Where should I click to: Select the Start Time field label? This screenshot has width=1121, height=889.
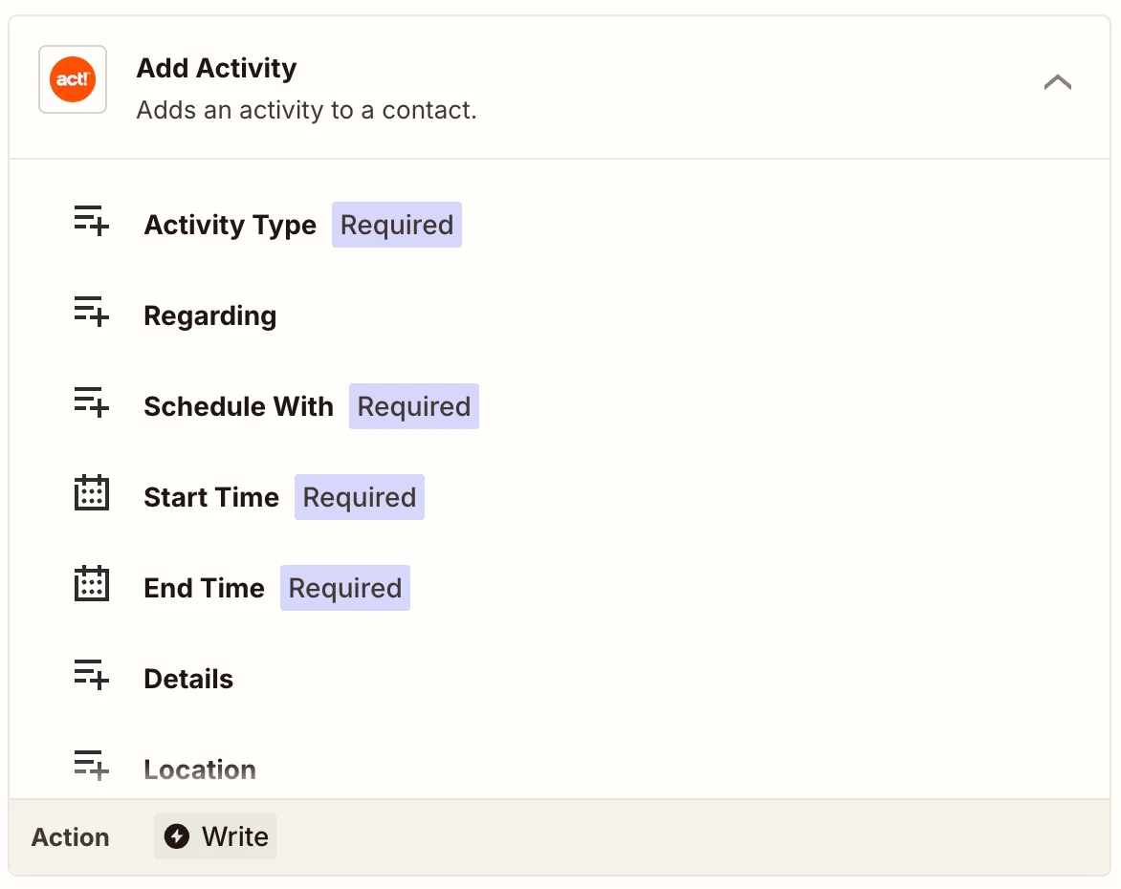point(211,498)
